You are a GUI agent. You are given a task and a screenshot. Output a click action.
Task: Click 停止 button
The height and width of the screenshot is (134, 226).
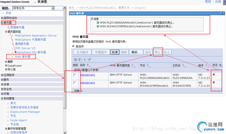pyautogui.click(x=158, y=52)
